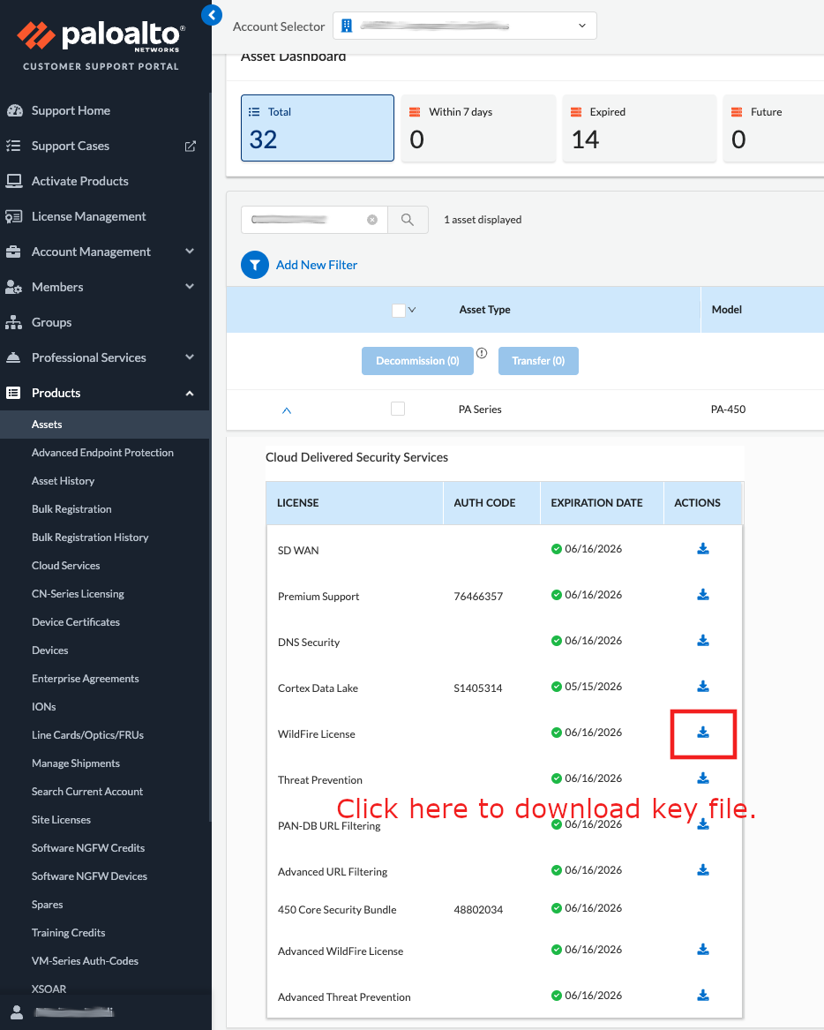Open Device Certificates in the sidebar
Image resolution: width=824 pixels, height=1030 pixels.
click(x=76, y=622)
